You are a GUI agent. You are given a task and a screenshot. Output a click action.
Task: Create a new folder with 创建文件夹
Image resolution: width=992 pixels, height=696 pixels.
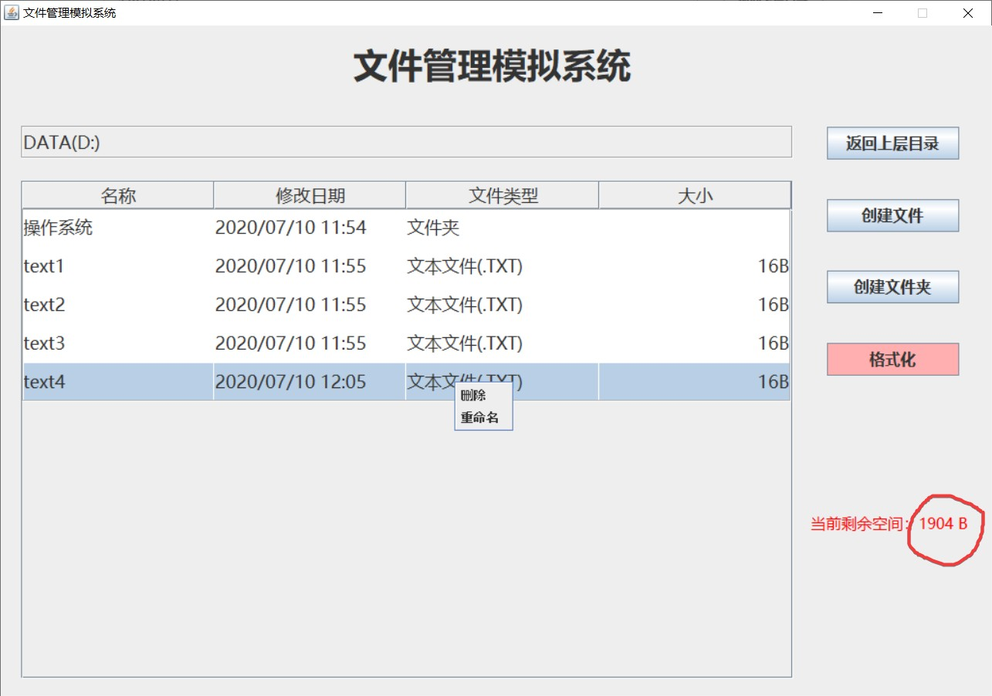pyautogui.click(x=892, y=287)
